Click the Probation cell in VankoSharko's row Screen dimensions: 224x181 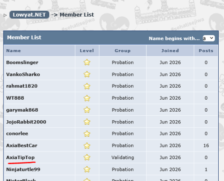pyautogui.click(x=123, y=74)
